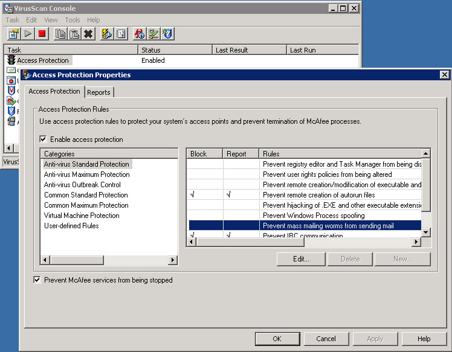Screen dimensions: 452x352
Task: Click the OK button
Action: click(277, 339)
